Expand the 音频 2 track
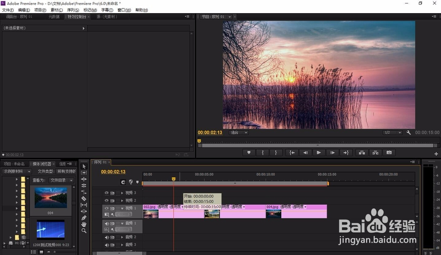Viewport: 441px width, 255px height. [x=122, y=237]
